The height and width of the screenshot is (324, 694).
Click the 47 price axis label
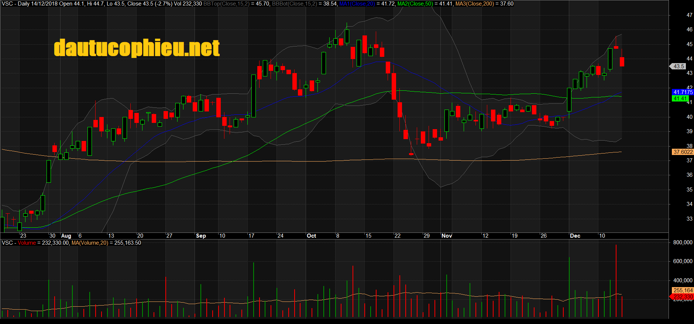point(689,15)
